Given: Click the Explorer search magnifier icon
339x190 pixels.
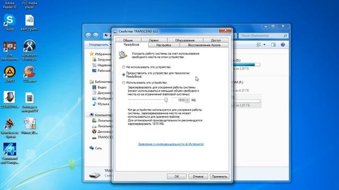Looking at the screenshot, I should 285,35.
